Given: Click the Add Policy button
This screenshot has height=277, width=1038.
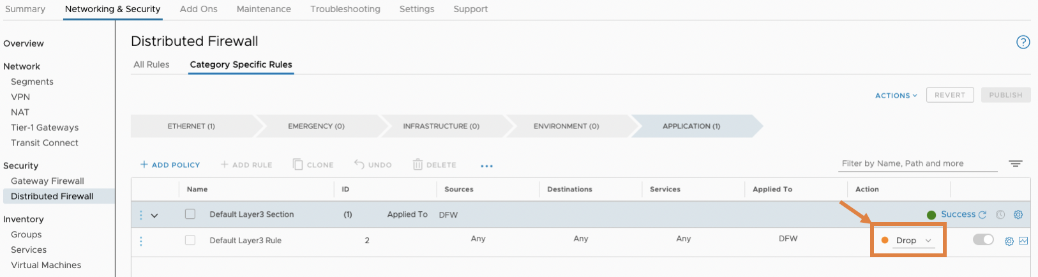Looking at the screenshot, I should (170, 165).
